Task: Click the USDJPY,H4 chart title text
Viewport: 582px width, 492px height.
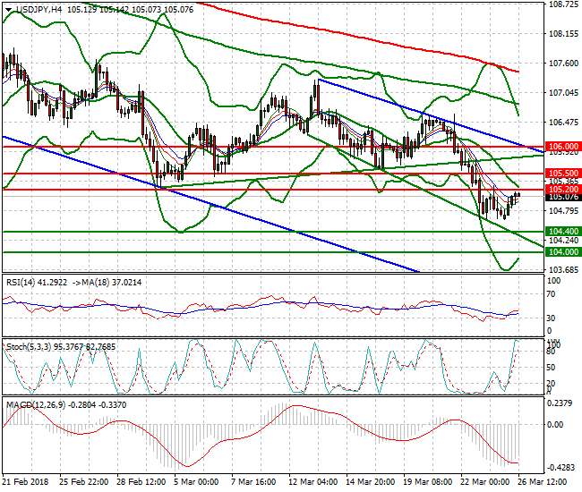Action: tap(39, 10)
